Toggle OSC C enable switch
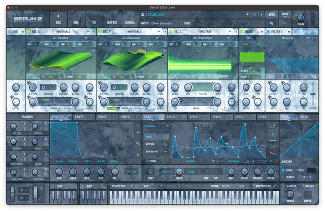325x212 pixels. coord(171,31)
